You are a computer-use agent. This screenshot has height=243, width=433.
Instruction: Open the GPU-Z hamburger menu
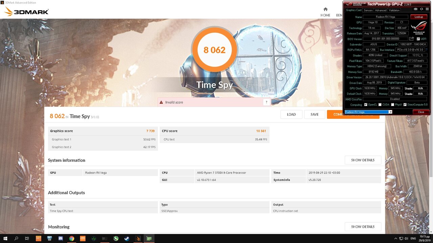(427, 9)
